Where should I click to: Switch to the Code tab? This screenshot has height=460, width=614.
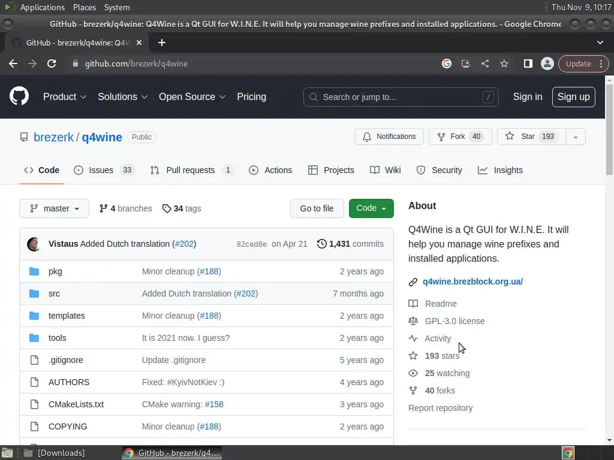click(x=41, y=170)
